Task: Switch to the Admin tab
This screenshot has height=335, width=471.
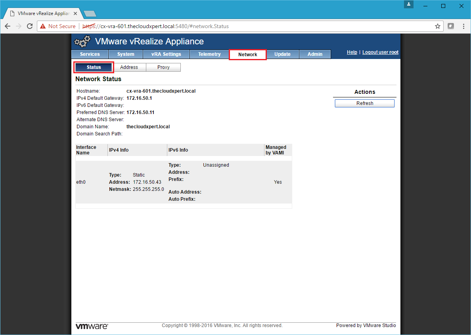Action: [315, 54]
